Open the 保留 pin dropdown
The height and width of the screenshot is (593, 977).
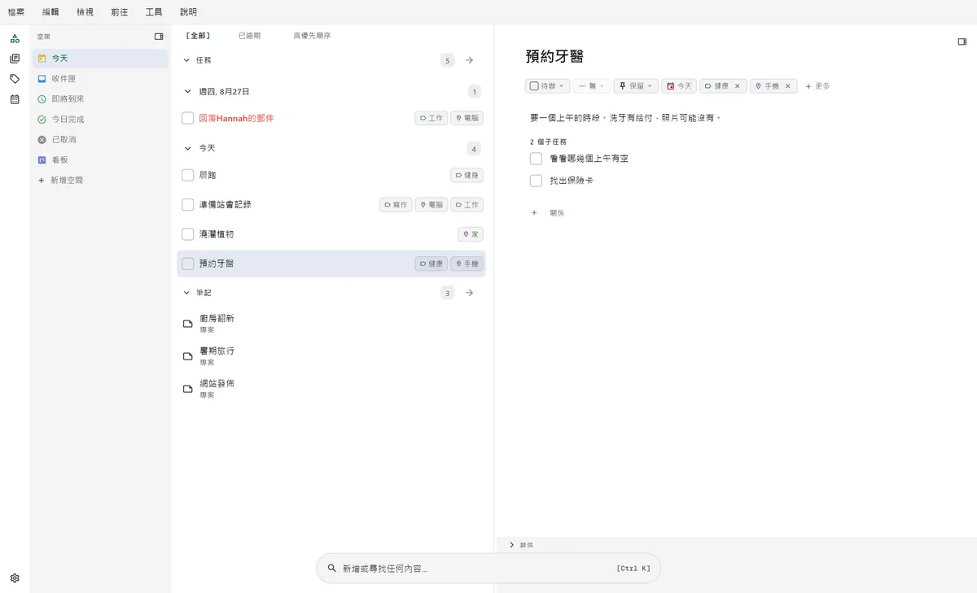click(636, 86)
